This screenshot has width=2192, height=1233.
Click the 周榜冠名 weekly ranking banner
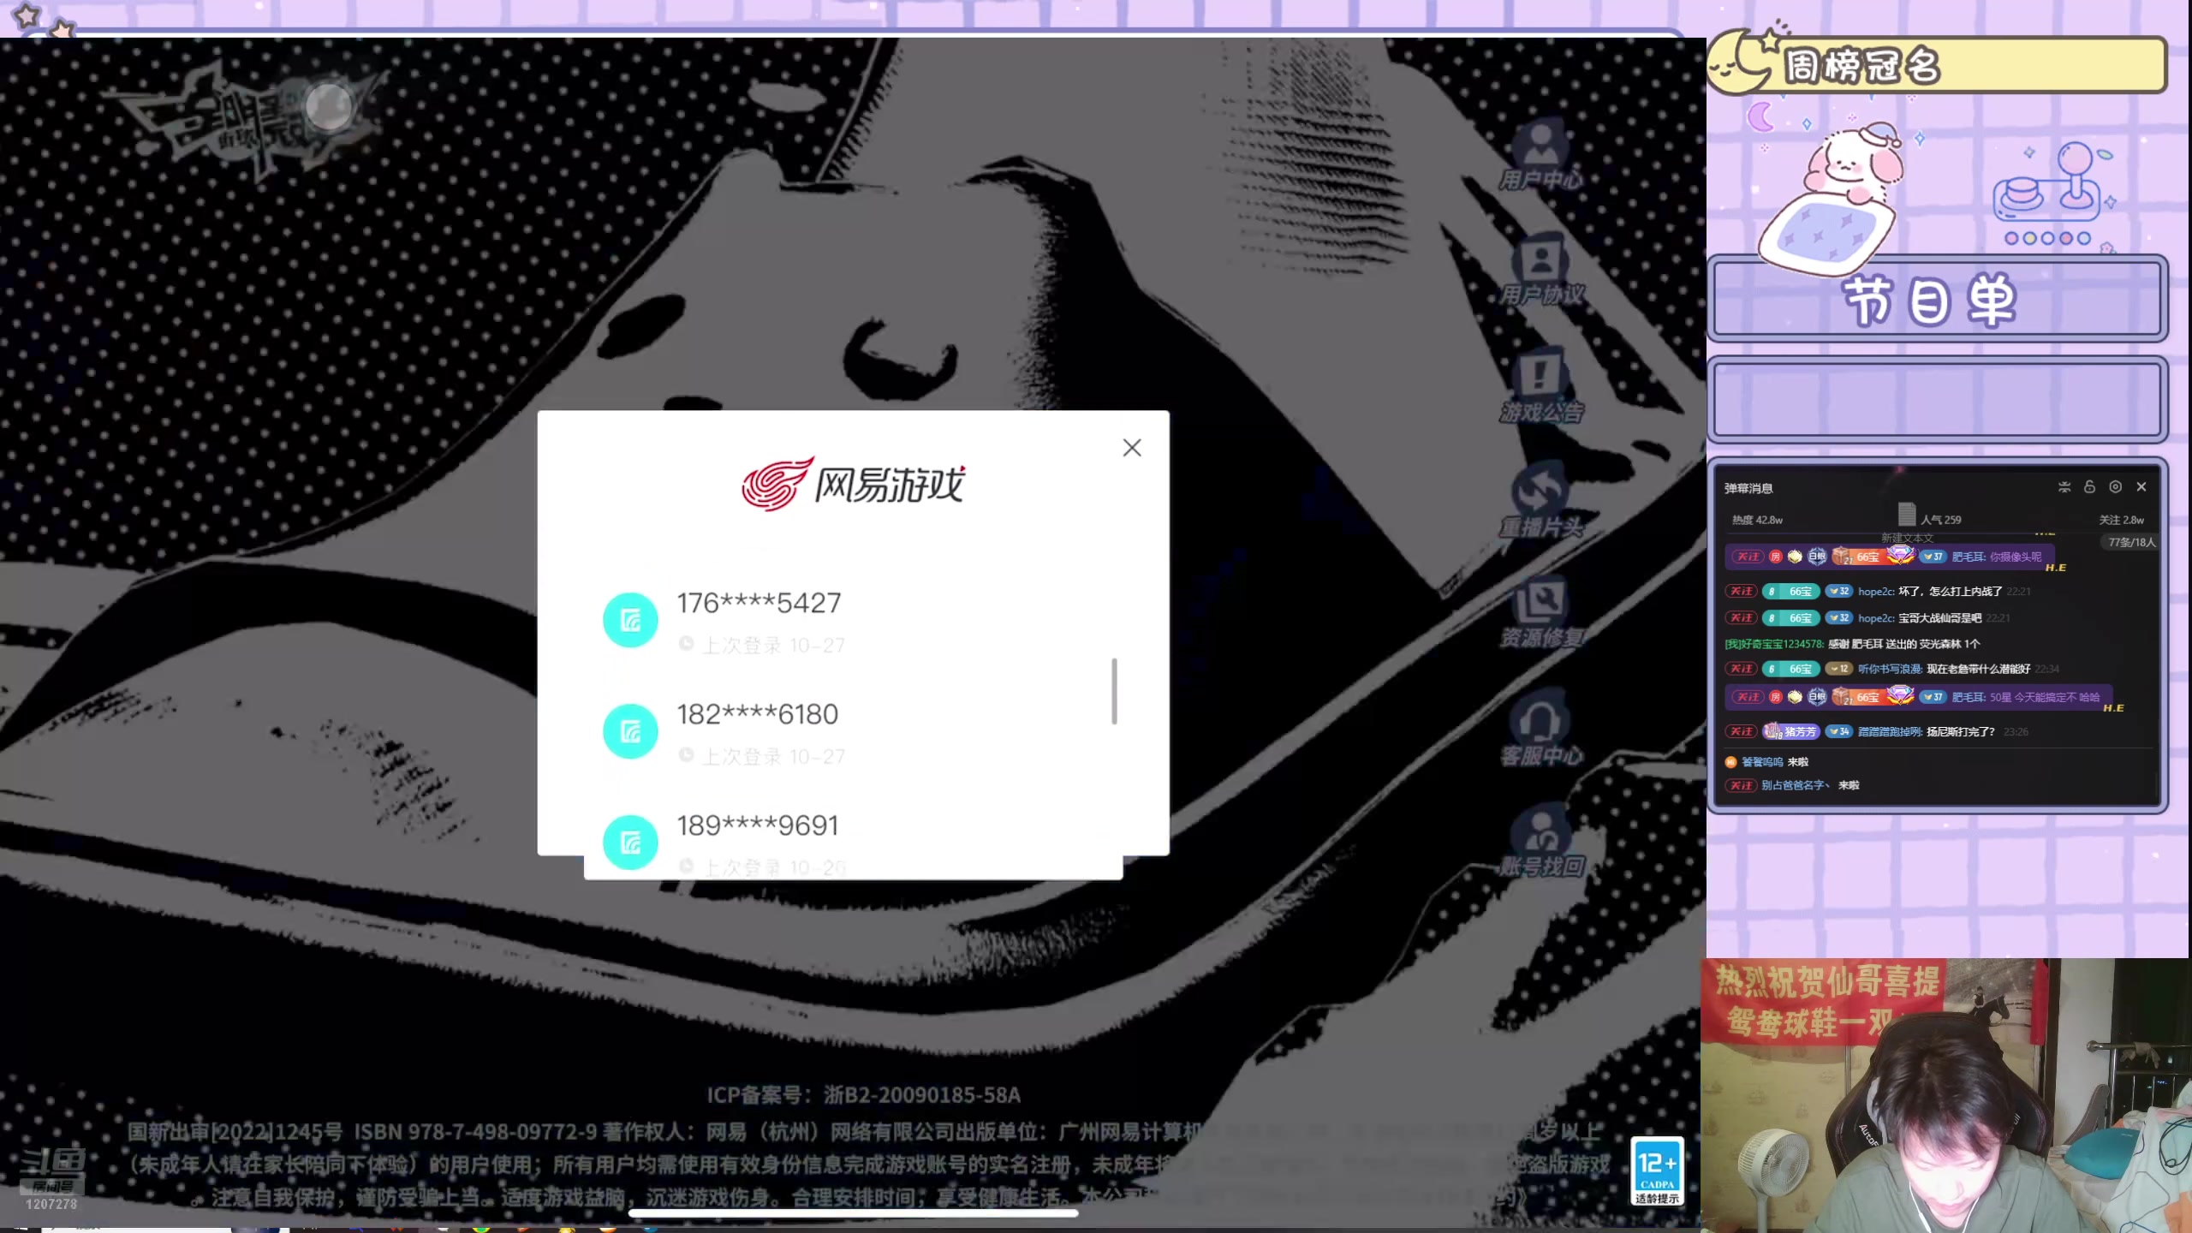1937,65
